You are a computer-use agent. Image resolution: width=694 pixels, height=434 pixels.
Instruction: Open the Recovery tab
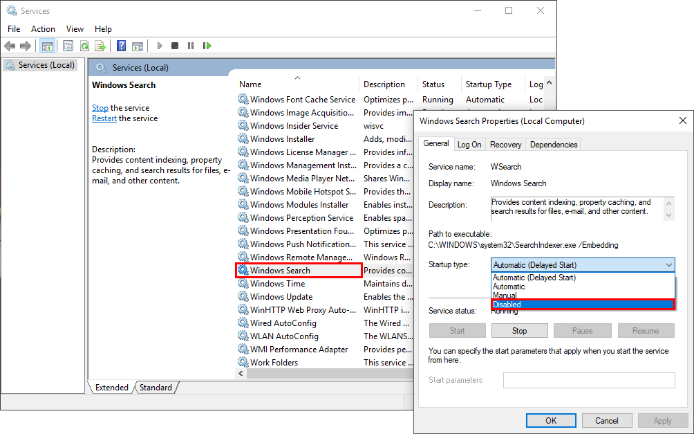(x=505, y=145)
